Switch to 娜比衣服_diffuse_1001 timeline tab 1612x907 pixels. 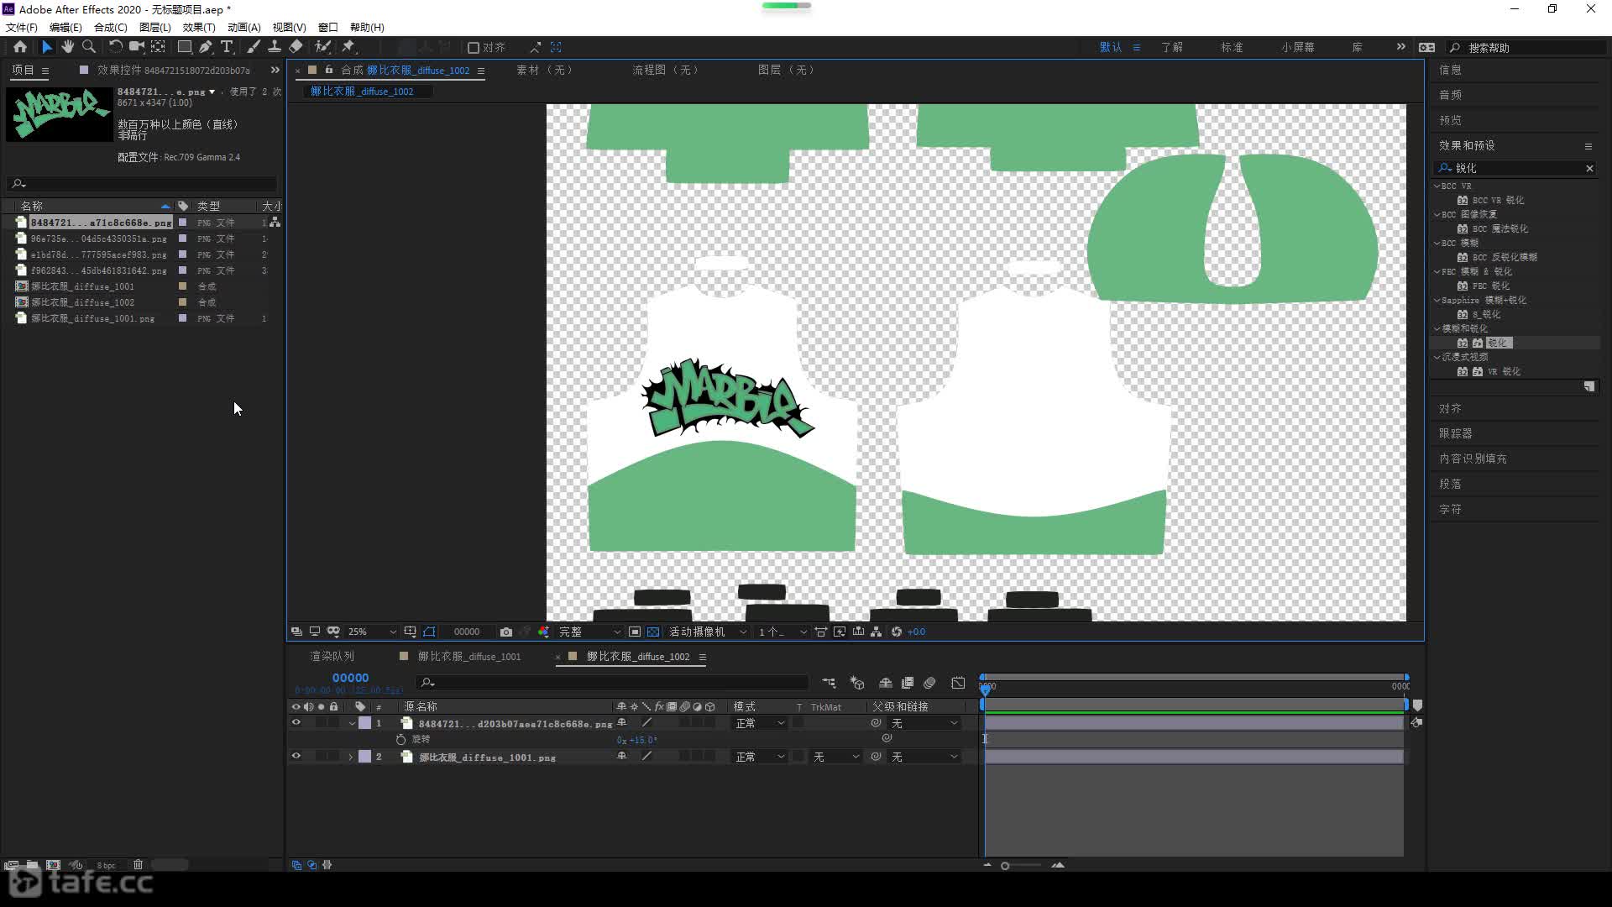(469, 656)
